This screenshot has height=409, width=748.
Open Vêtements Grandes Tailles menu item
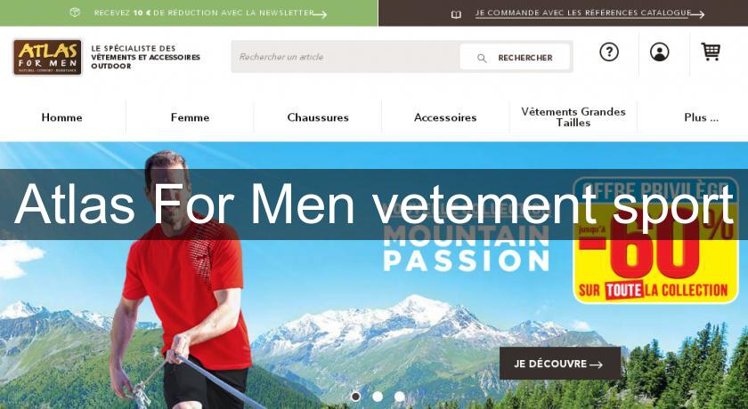tap(573, 117)
